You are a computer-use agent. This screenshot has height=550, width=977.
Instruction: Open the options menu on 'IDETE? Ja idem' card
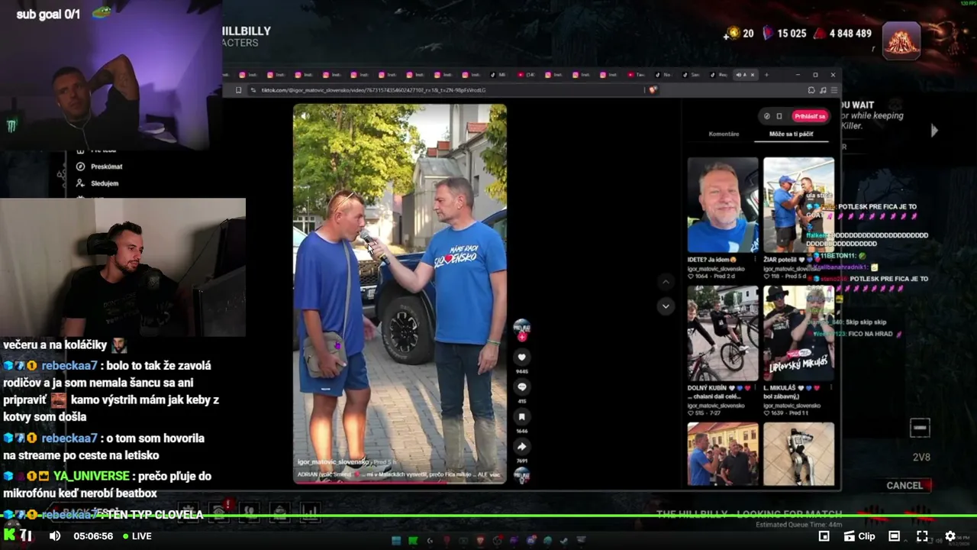click(x=756, y=260)
